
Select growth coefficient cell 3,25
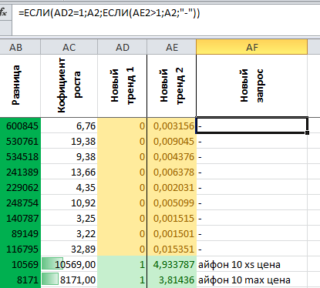point(69,218)
